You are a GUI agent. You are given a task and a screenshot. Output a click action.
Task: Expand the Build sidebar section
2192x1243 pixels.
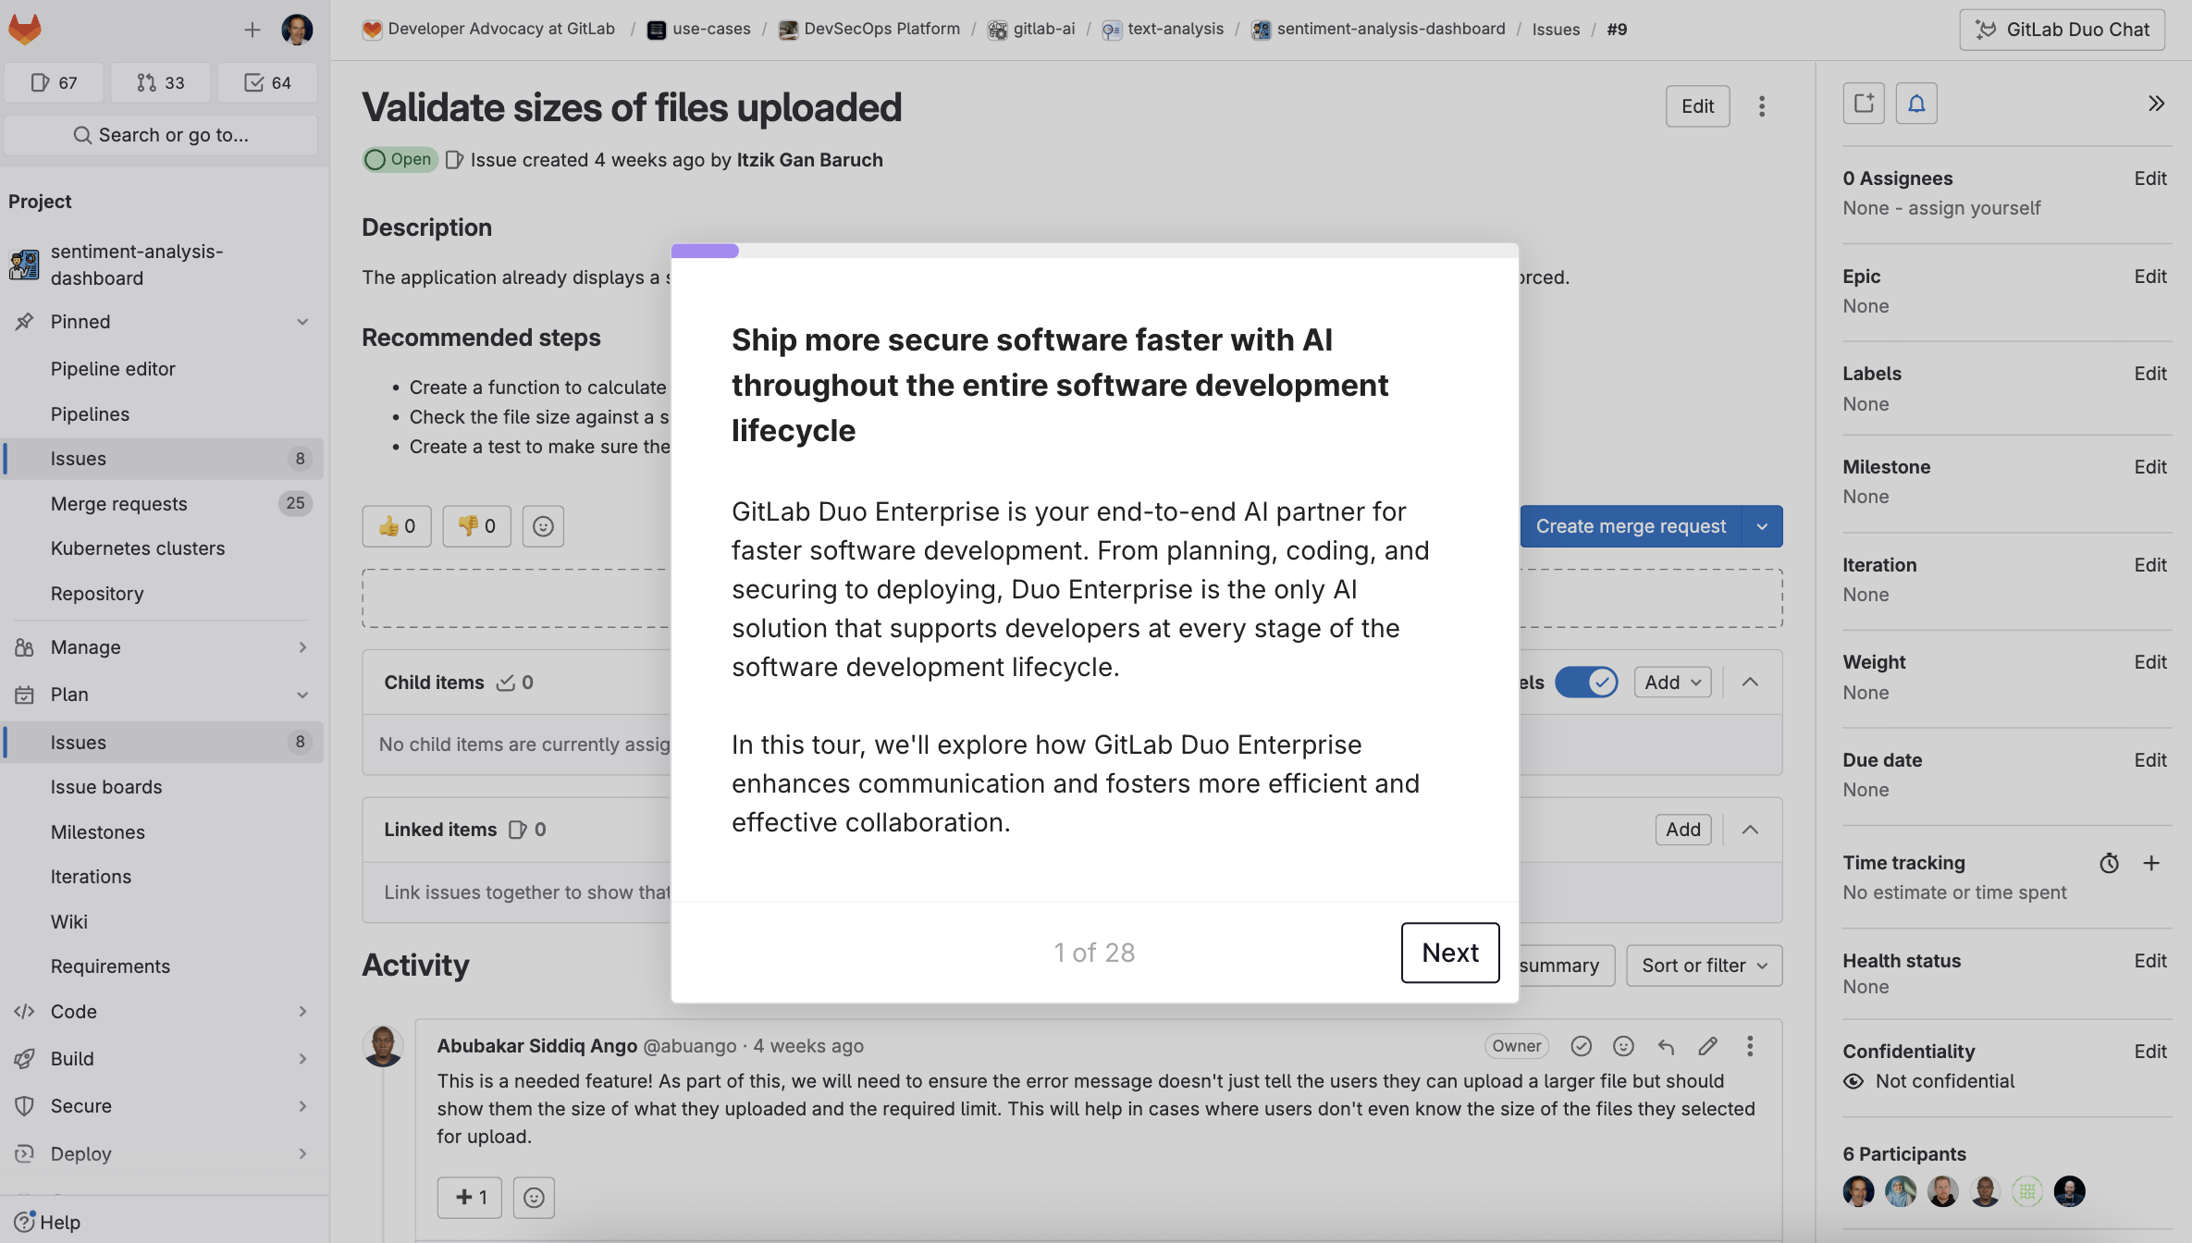[302, 1059]
